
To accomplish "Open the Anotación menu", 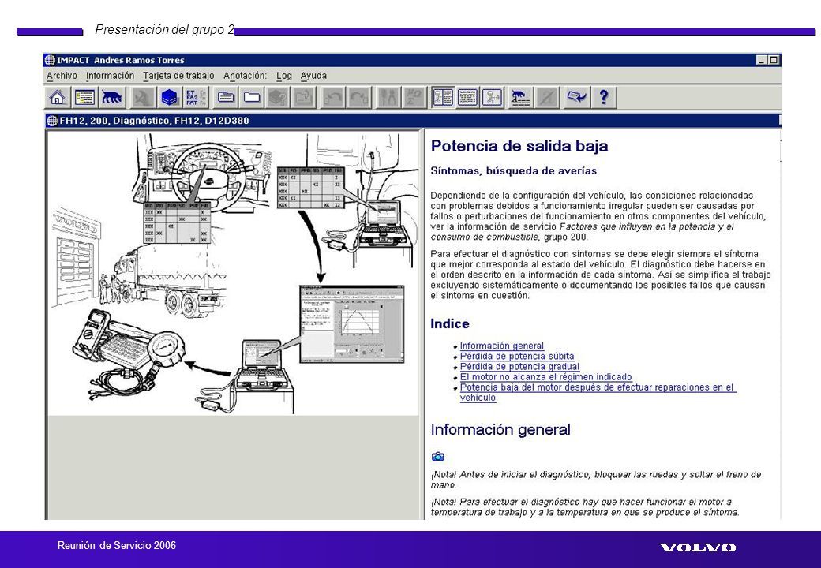I will point(245,76).
